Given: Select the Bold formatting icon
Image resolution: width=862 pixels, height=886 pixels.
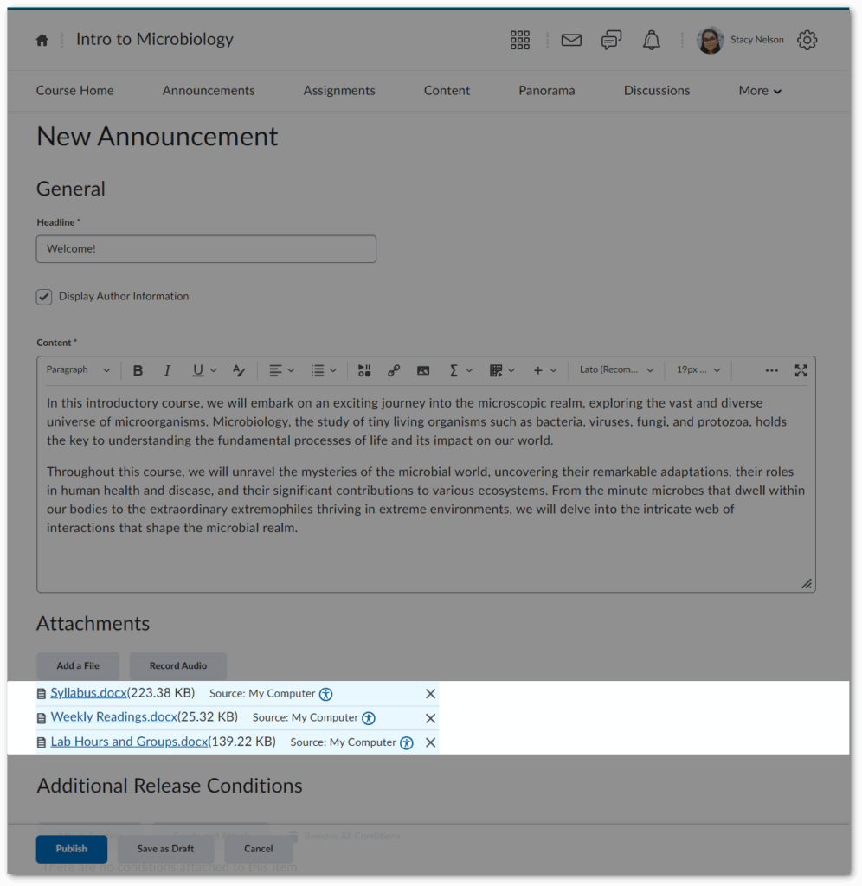Looking at the screenshot, I should coord(138,369).
